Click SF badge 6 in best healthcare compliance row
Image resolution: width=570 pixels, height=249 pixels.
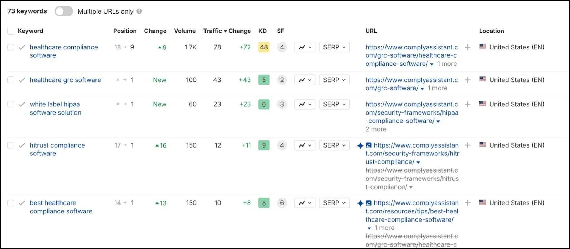(282, 203)
